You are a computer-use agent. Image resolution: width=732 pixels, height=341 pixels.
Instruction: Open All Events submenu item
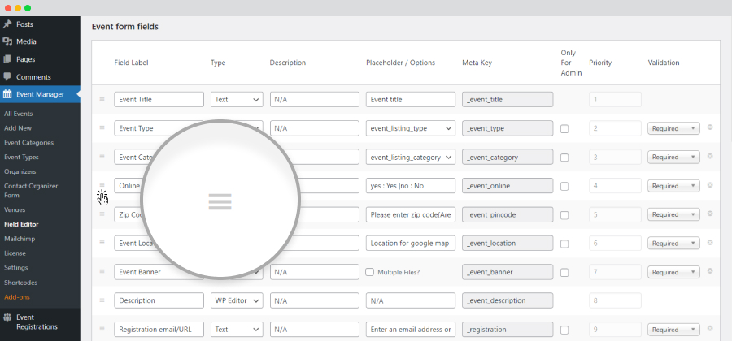tap(18, 114)
